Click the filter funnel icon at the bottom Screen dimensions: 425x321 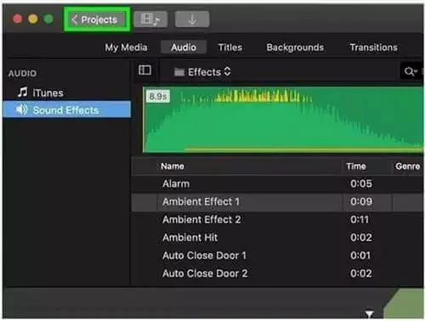tap(369, 314)
